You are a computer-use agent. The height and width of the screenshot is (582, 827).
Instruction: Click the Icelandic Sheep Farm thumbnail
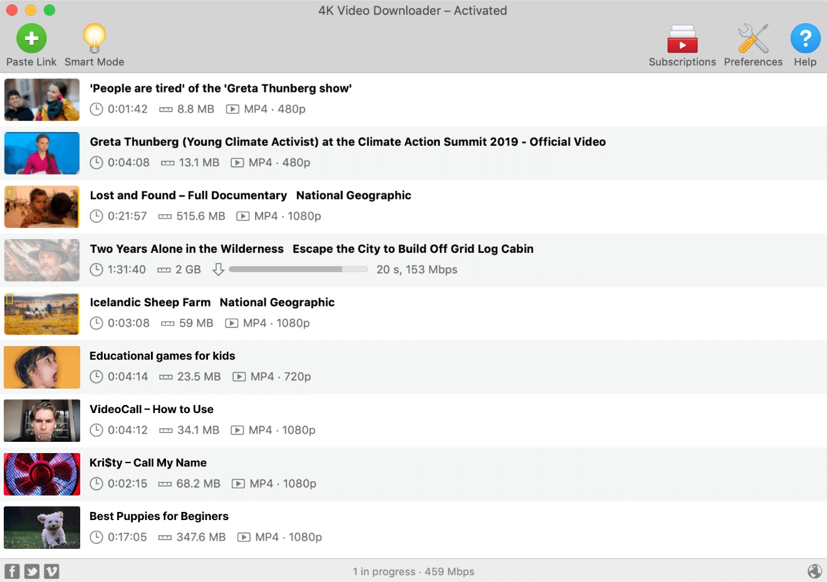[x=42, y=314]
